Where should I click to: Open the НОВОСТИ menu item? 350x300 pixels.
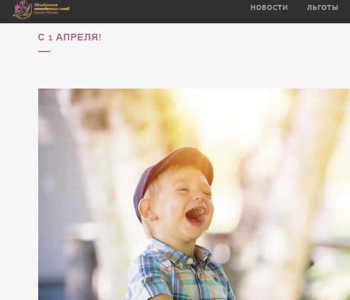(x=269, y=7)
